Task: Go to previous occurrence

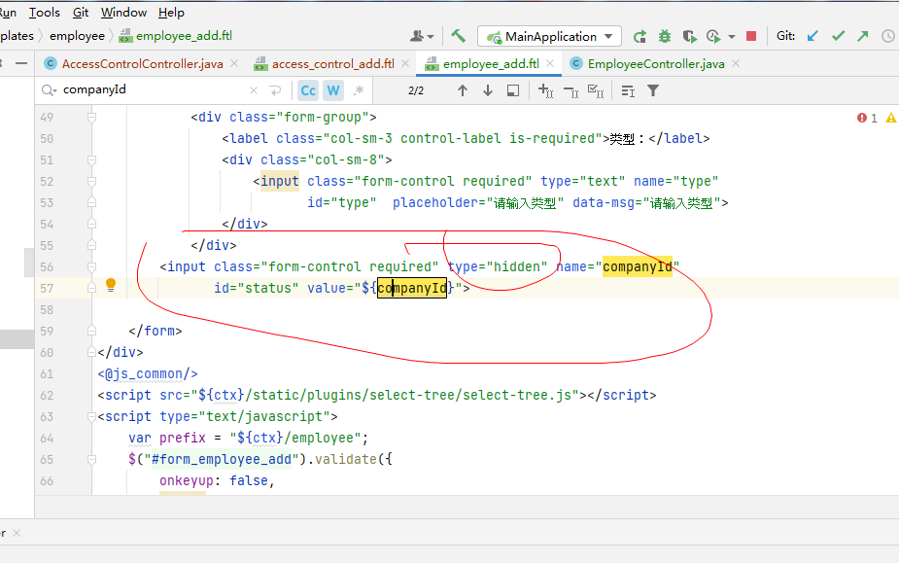Action: tap(463, 90)
